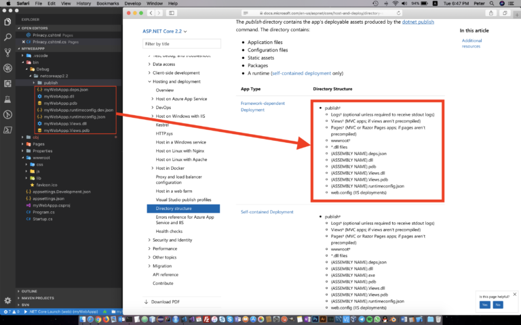Open the Bookmarks menu
Image resolution: width=521 pixels, height=325 pixels.
pos(108,3)
